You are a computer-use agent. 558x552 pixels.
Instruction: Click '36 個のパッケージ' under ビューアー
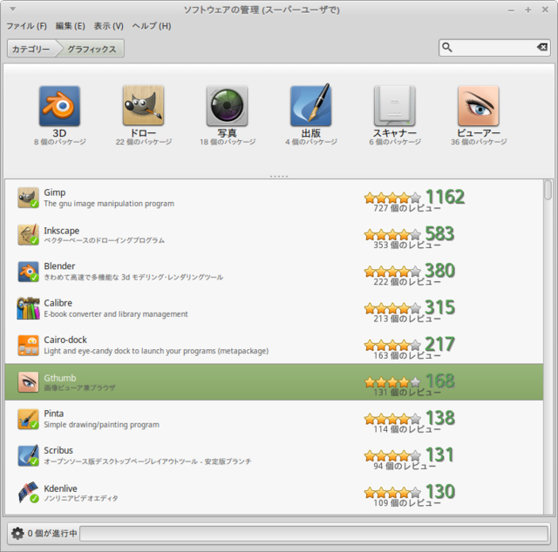(x=479, y=142)
